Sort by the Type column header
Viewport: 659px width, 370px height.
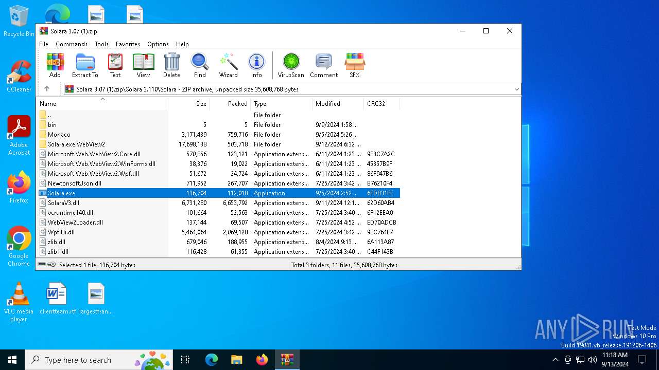[282, 104]
